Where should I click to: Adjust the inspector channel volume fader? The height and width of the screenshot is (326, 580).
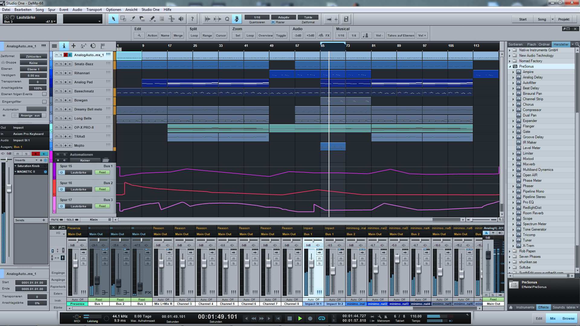tap(9, 188)
